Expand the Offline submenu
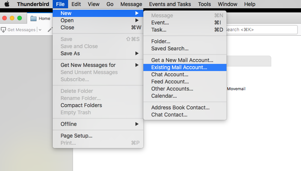 point(98,124)
